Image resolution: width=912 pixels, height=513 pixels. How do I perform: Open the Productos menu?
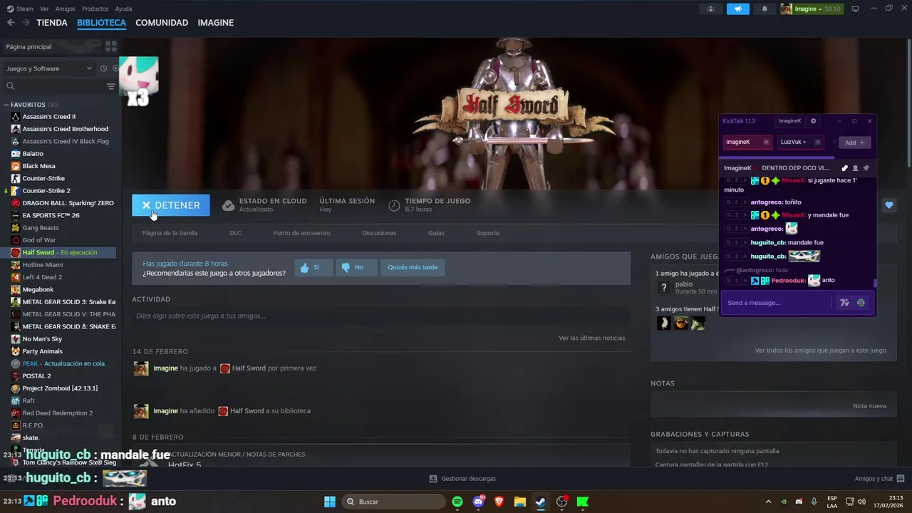click(x=95, y=9)
